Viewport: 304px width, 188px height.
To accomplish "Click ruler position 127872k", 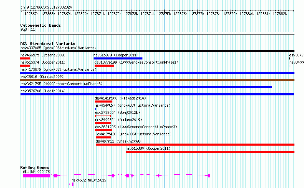I will coord(114,14).
